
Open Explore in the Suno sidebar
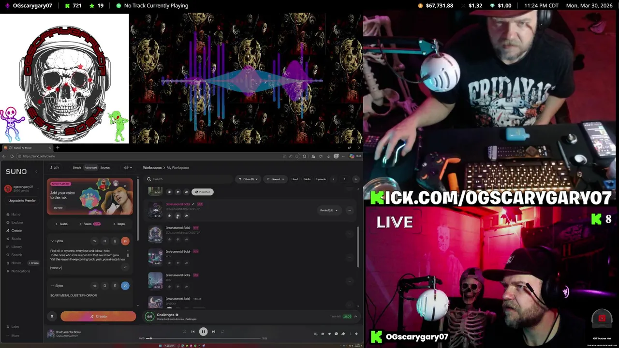point(15,222)
